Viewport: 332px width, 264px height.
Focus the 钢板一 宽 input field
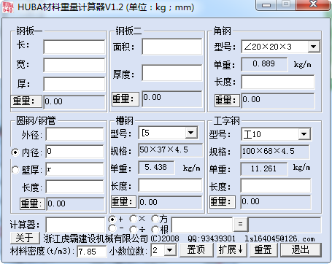click(x=74, y=65)
